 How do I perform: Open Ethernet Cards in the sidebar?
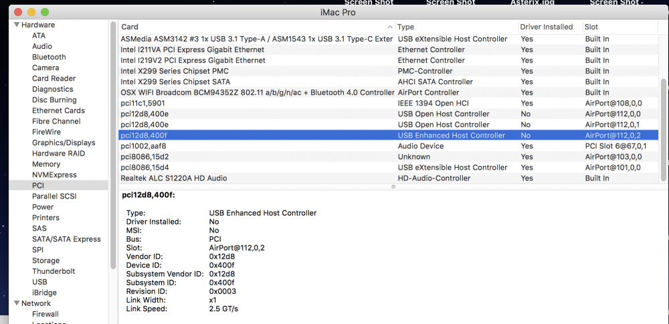pyautogui.click(x=58, y=110)
